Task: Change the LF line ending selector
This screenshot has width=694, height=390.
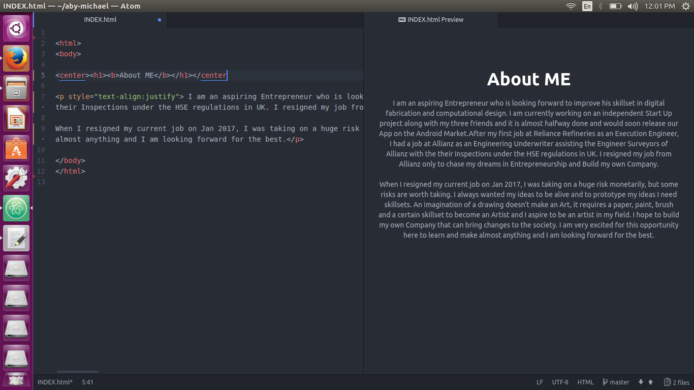Action: pyautogui.click(x=540, y=382)
